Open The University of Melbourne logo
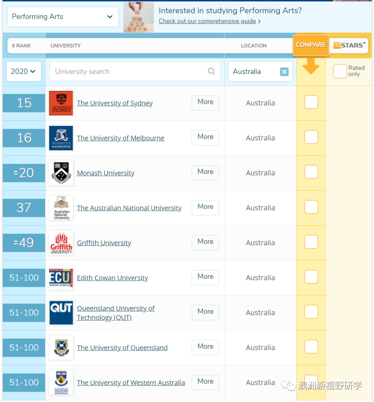This screenshot has width=374, height=402. click(x=61, y=138)
